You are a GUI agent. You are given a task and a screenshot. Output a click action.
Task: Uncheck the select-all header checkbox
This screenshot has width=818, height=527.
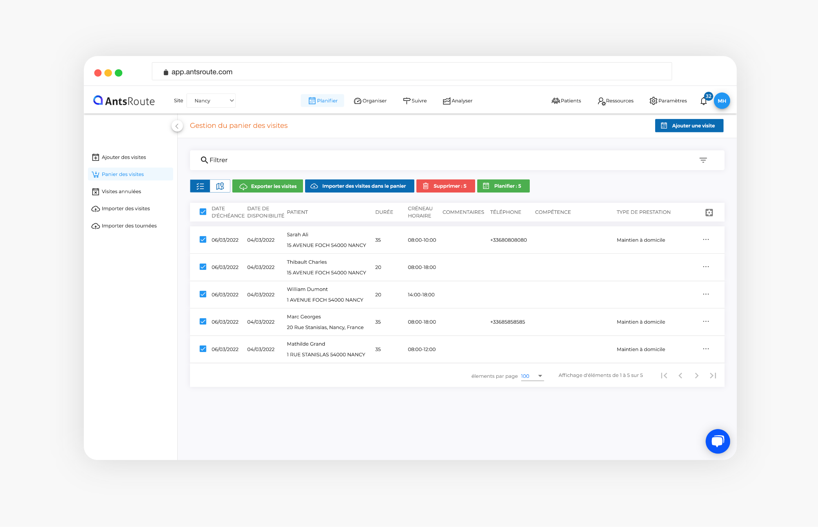(203, 212)
